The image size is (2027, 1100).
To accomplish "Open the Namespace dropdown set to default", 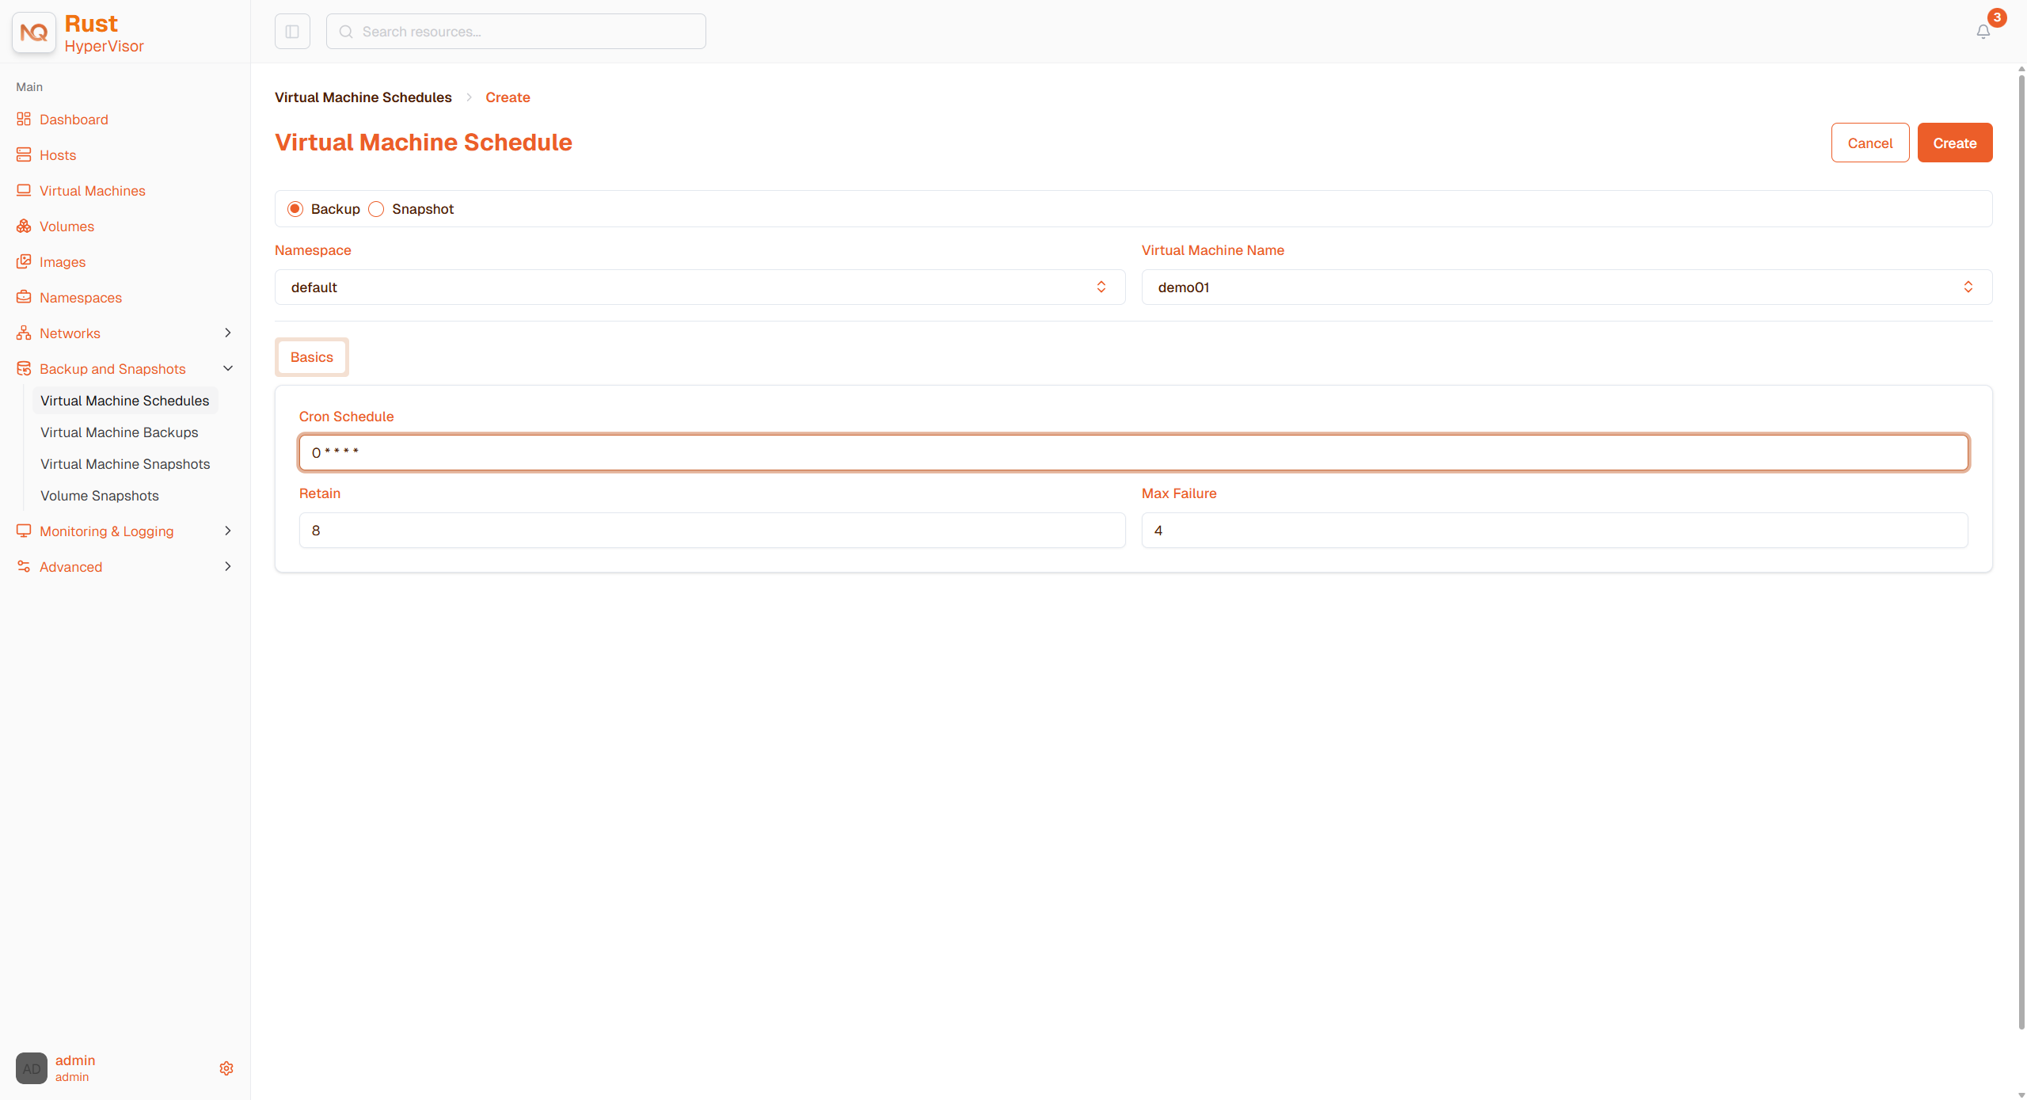I will (700, 287).
